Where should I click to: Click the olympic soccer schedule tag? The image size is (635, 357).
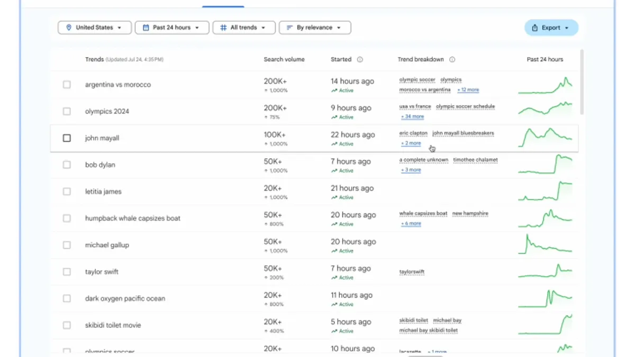465,106
